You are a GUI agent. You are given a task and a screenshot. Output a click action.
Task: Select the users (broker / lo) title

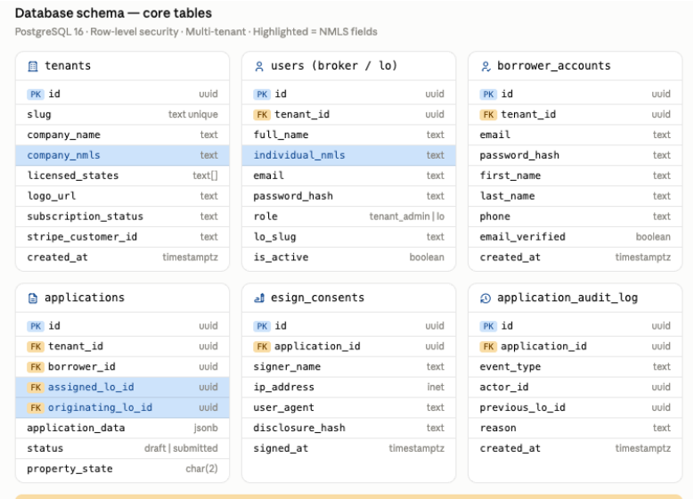tap(334, 66)
